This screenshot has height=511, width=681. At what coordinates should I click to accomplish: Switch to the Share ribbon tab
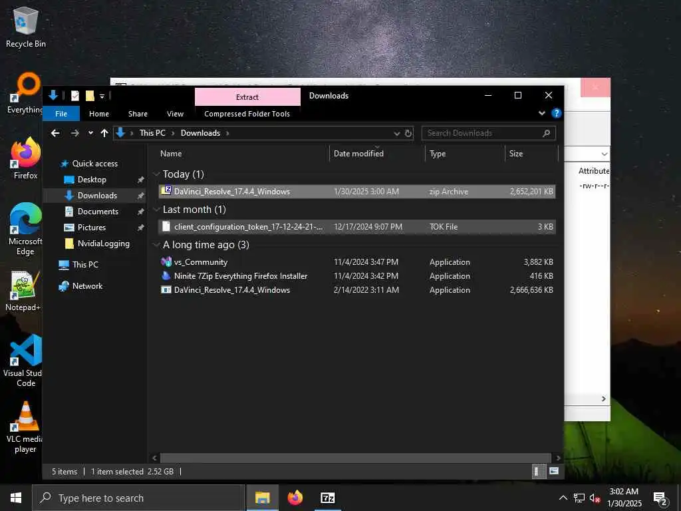click(x=138, y=114)
